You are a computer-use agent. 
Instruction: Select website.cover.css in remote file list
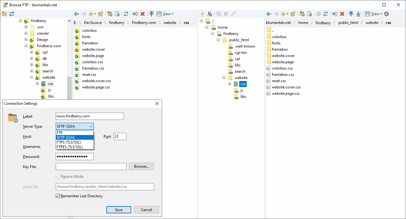286,87
